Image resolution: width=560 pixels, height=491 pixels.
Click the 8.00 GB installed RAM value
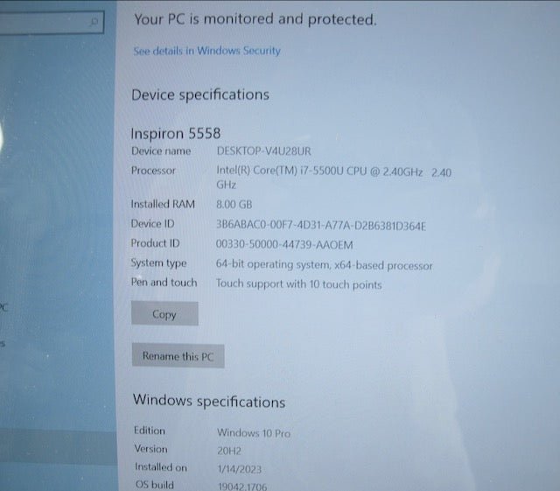(234, 205)
